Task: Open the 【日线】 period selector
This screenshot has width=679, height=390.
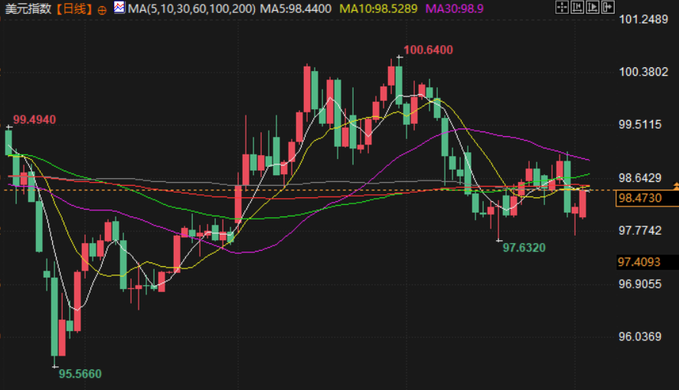Action: click(74, 8)
